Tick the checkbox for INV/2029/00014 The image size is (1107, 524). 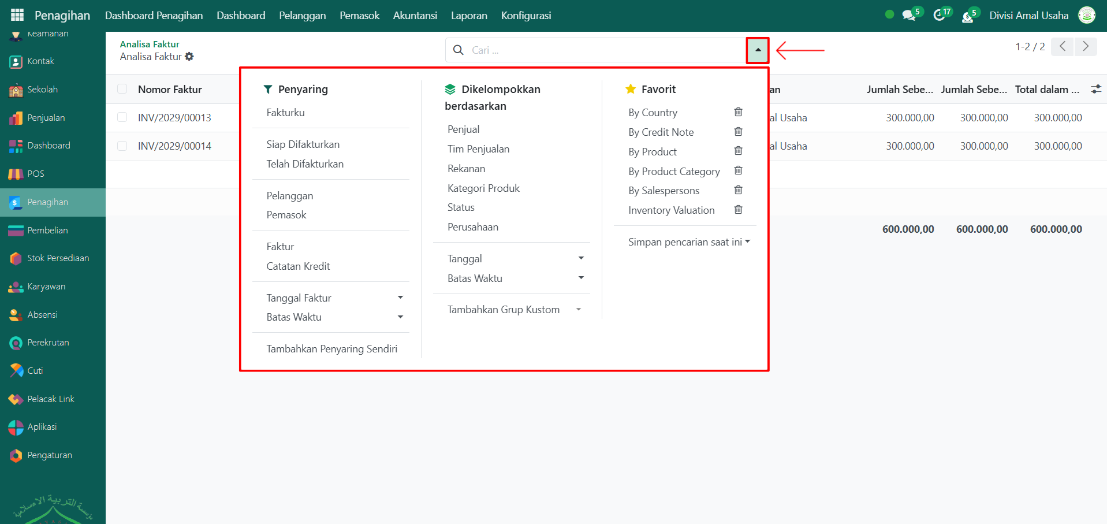pyautogui.click(x=122, y=146)
